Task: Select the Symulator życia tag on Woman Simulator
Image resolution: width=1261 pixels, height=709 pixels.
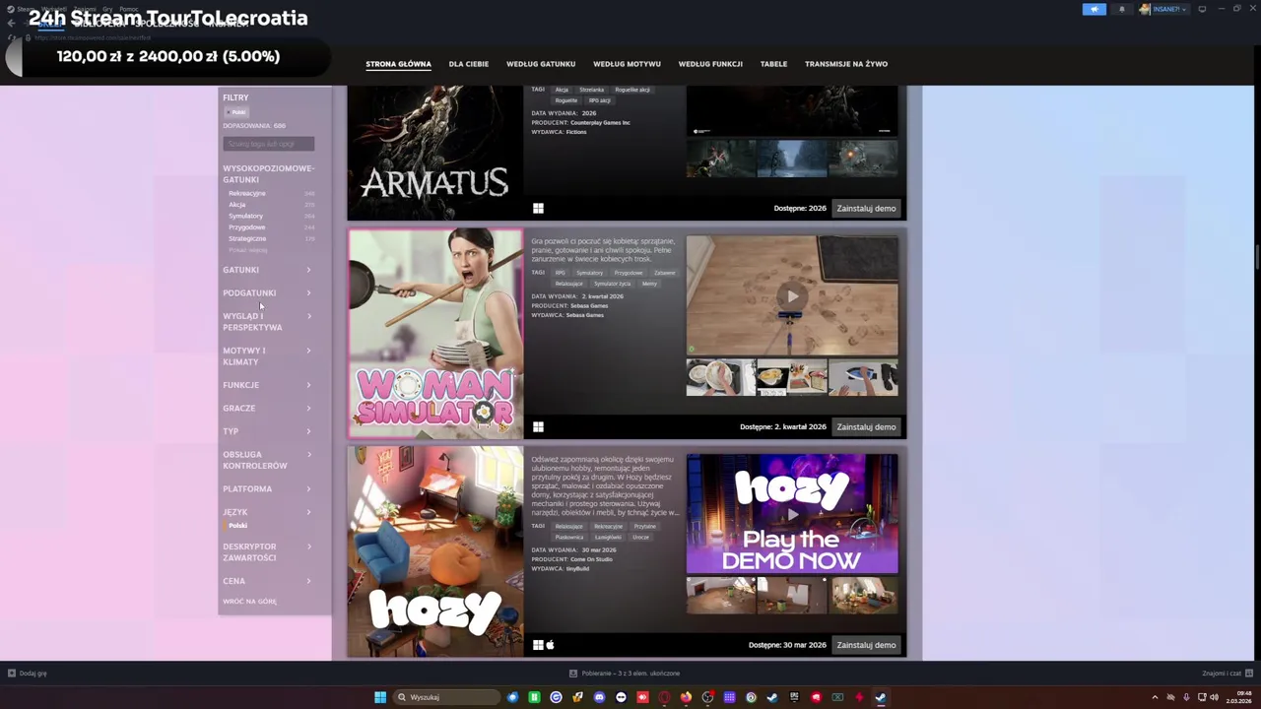Action: coord(612,284)
